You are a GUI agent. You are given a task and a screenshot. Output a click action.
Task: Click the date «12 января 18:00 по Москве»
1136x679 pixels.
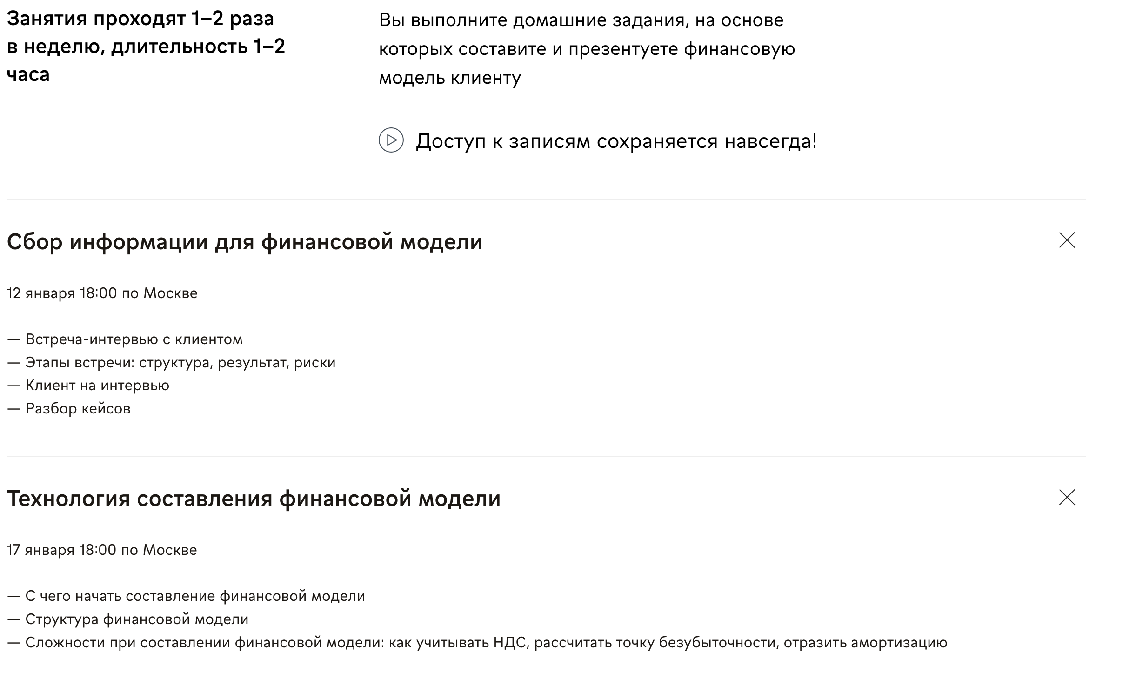(102, 293)
